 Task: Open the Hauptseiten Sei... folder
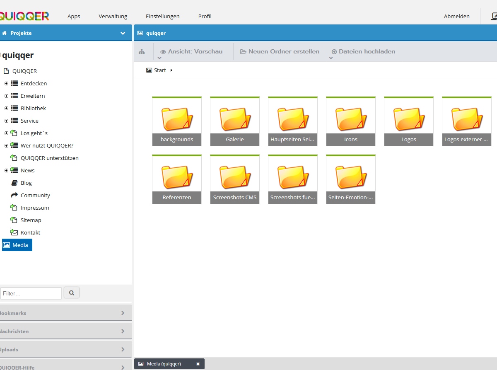293,121
